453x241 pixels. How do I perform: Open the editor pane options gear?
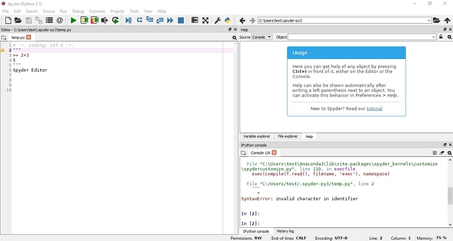pyautogui.click(x=234, y=37)
